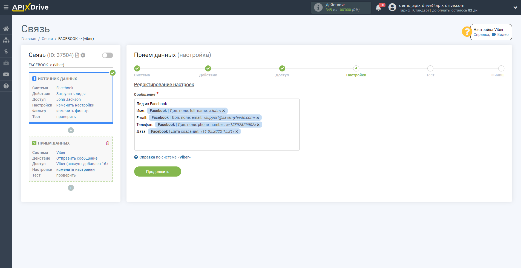The width and height of the screenshot is (521, 268).
Task: Click receiver изменить настройки link
Action: coord(76,169)
